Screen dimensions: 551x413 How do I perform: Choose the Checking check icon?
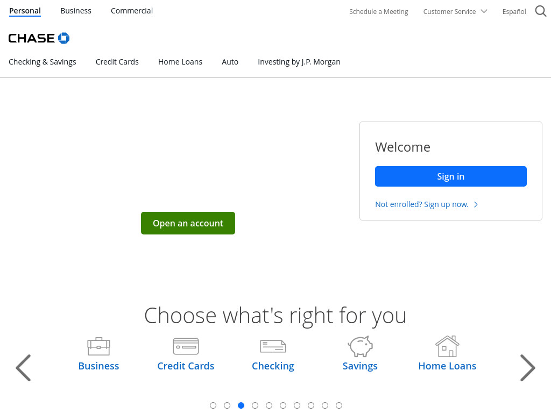tap(273, 346)
